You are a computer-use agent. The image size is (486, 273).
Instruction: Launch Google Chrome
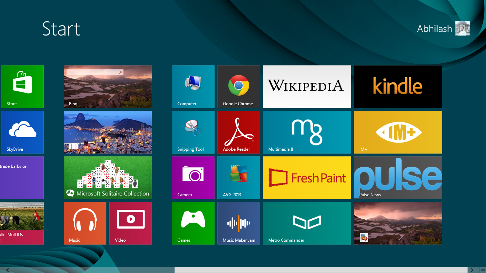(x=239, y=87)
